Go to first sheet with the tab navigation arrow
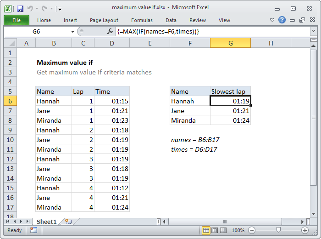The image size is (321, 239). coord(8,222)
